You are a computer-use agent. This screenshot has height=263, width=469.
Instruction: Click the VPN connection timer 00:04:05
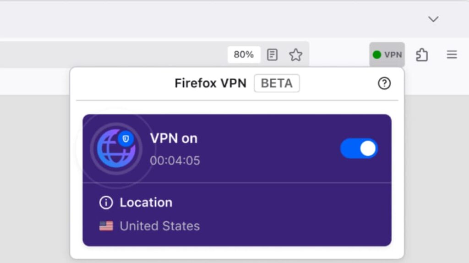click(175, 161)
